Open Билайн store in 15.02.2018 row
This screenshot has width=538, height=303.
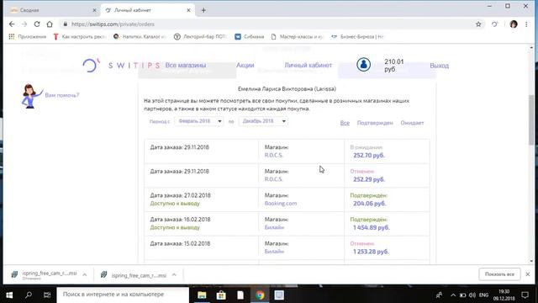(x=274, y=252)
